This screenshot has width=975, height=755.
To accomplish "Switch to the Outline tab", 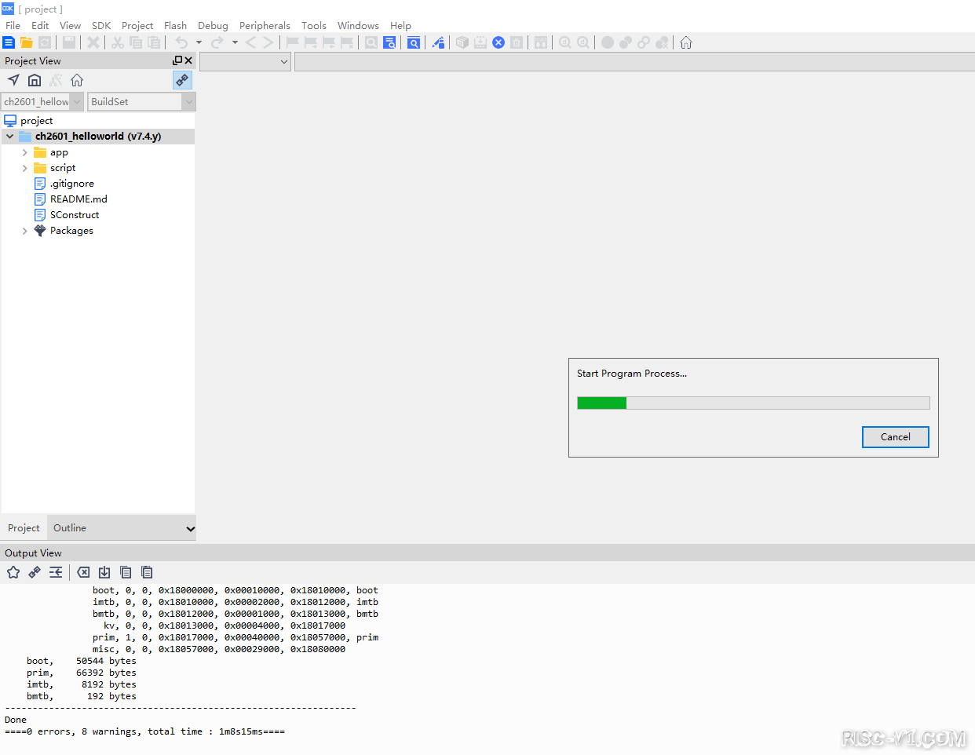I will click(70, 528).
